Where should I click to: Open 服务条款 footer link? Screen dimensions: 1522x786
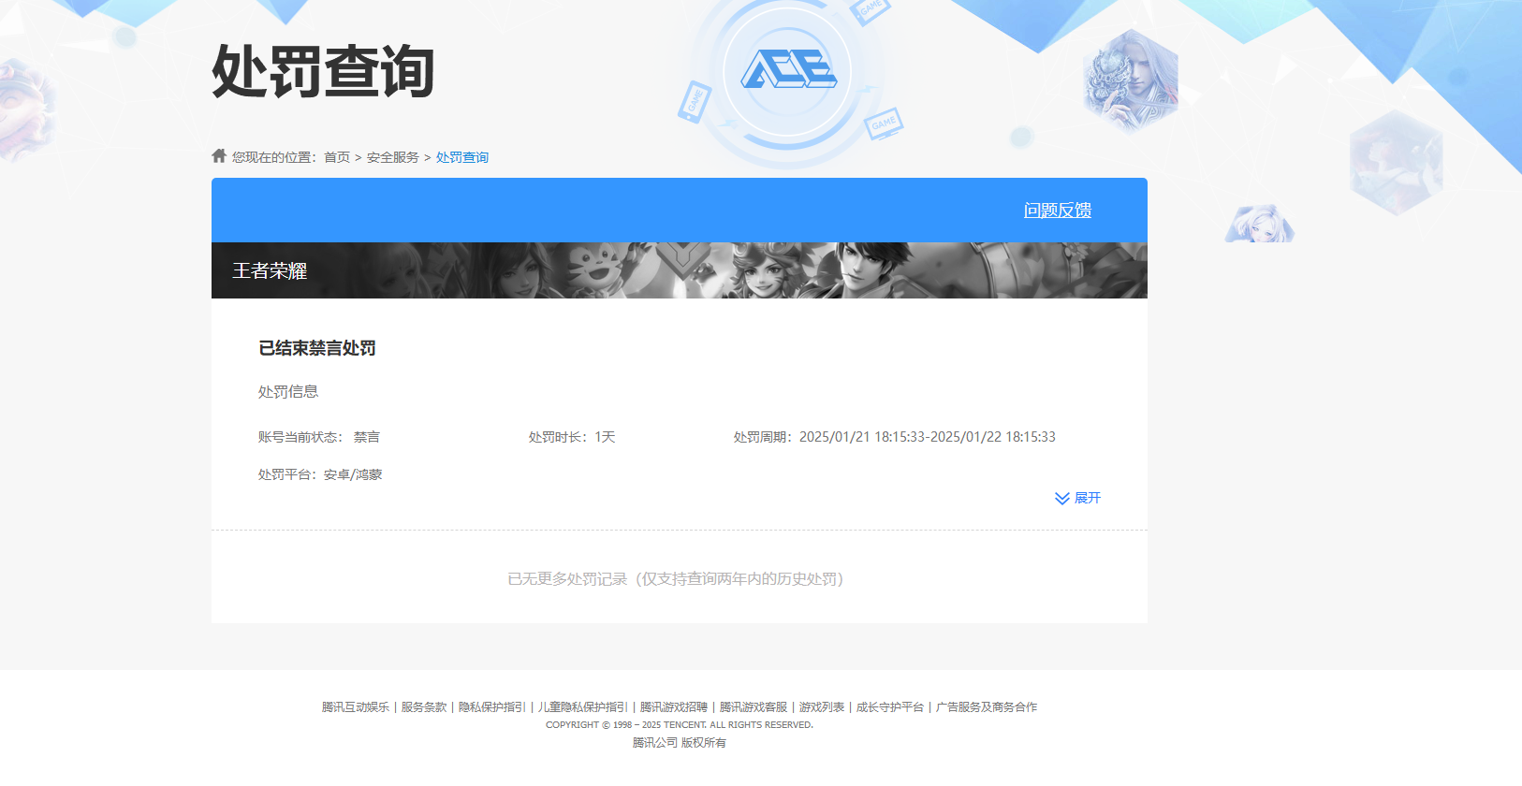point(424,707)
